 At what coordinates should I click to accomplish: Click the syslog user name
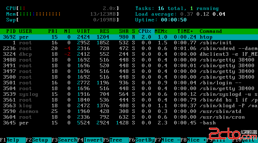29,94
